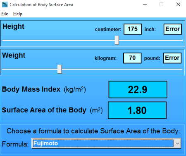The image size is (186, 156).
Task: Click the Weight slider thumb
Action: point(60,69)
